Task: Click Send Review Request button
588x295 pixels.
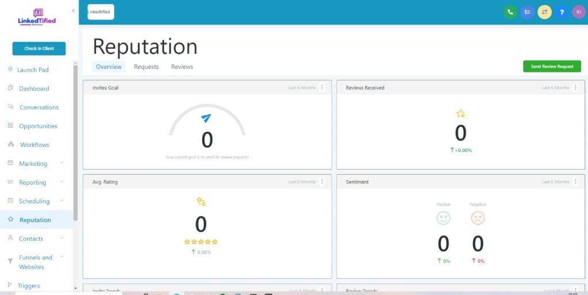Action: [552, 67]
